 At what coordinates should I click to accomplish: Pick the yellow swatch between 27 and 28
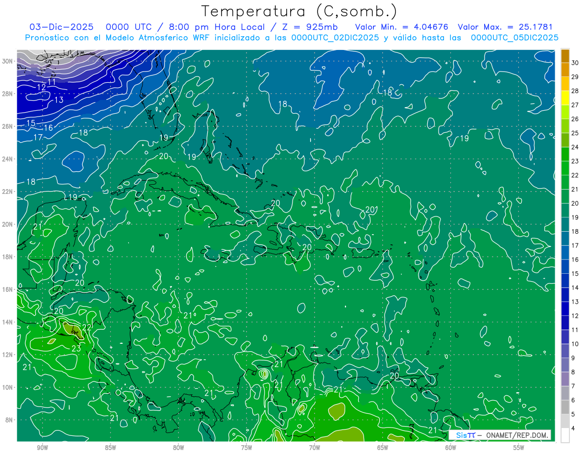565,98
